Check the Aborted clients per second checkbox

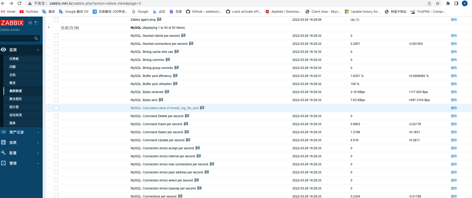56,36
